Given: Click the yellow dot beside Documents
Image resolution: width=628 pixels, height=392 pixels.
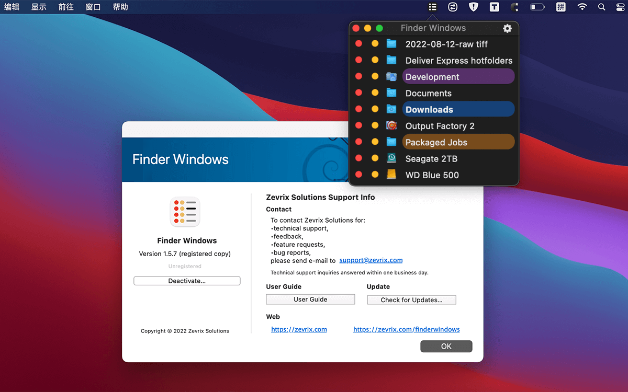Looking at the screenshot, I should 375,93.
